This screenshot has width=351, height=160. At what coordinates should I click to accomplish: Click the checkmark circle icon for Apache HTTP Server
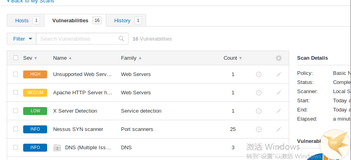click(259, 93)
